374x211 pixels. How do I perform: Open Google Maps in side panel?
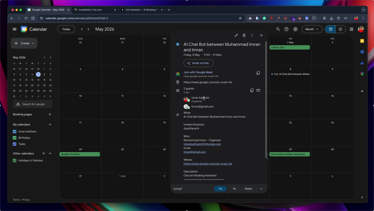362,74
